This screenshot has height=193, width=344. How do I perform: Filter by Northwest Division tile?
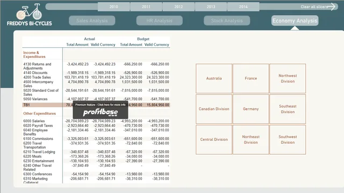pyautogui.click(x=288, y=78)
